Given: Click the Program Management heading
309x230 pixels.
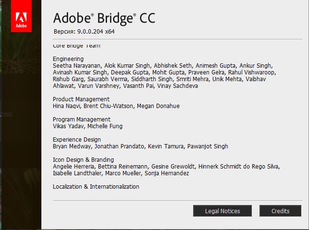Looking at the screenshot, I should point(82,120).
